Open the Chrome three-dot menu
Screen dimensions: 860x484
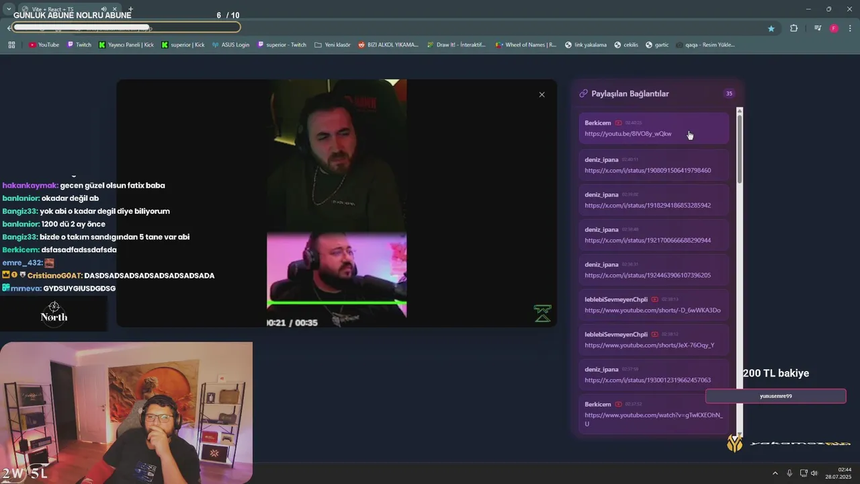(x=850, y=28)
